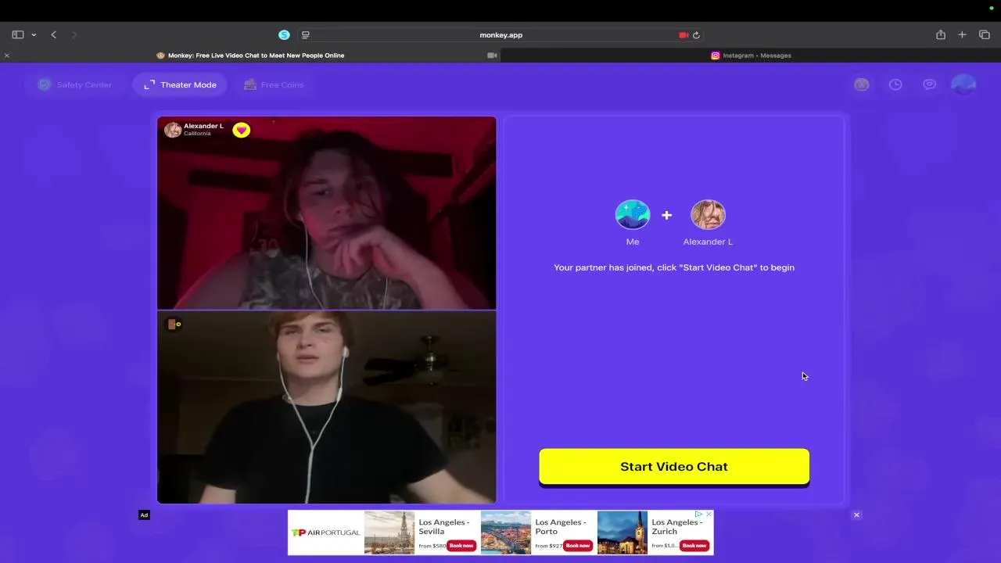Screen dimensions: 1001x563
Task: Book now for Los Angeles - Zurich
Action: [694, 545]
